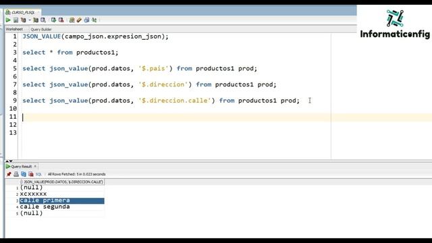
Task: Click the splitter collapse-down arrow
Action: 11,161
